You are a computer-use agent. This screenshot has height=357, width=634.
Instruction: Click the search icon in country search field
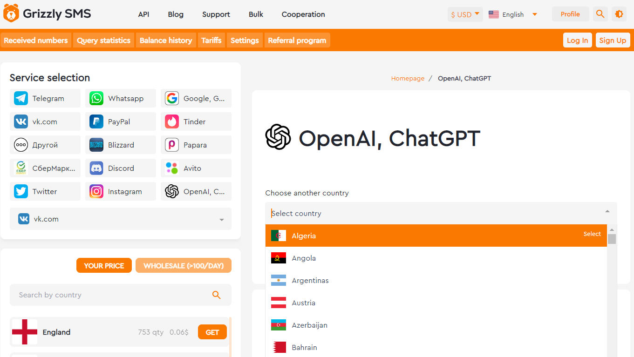coord(216,295)
